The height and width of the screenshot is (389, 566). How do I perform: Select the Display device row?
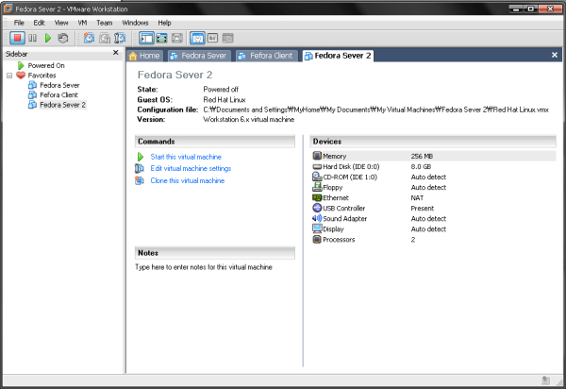(x=433, y=229)
